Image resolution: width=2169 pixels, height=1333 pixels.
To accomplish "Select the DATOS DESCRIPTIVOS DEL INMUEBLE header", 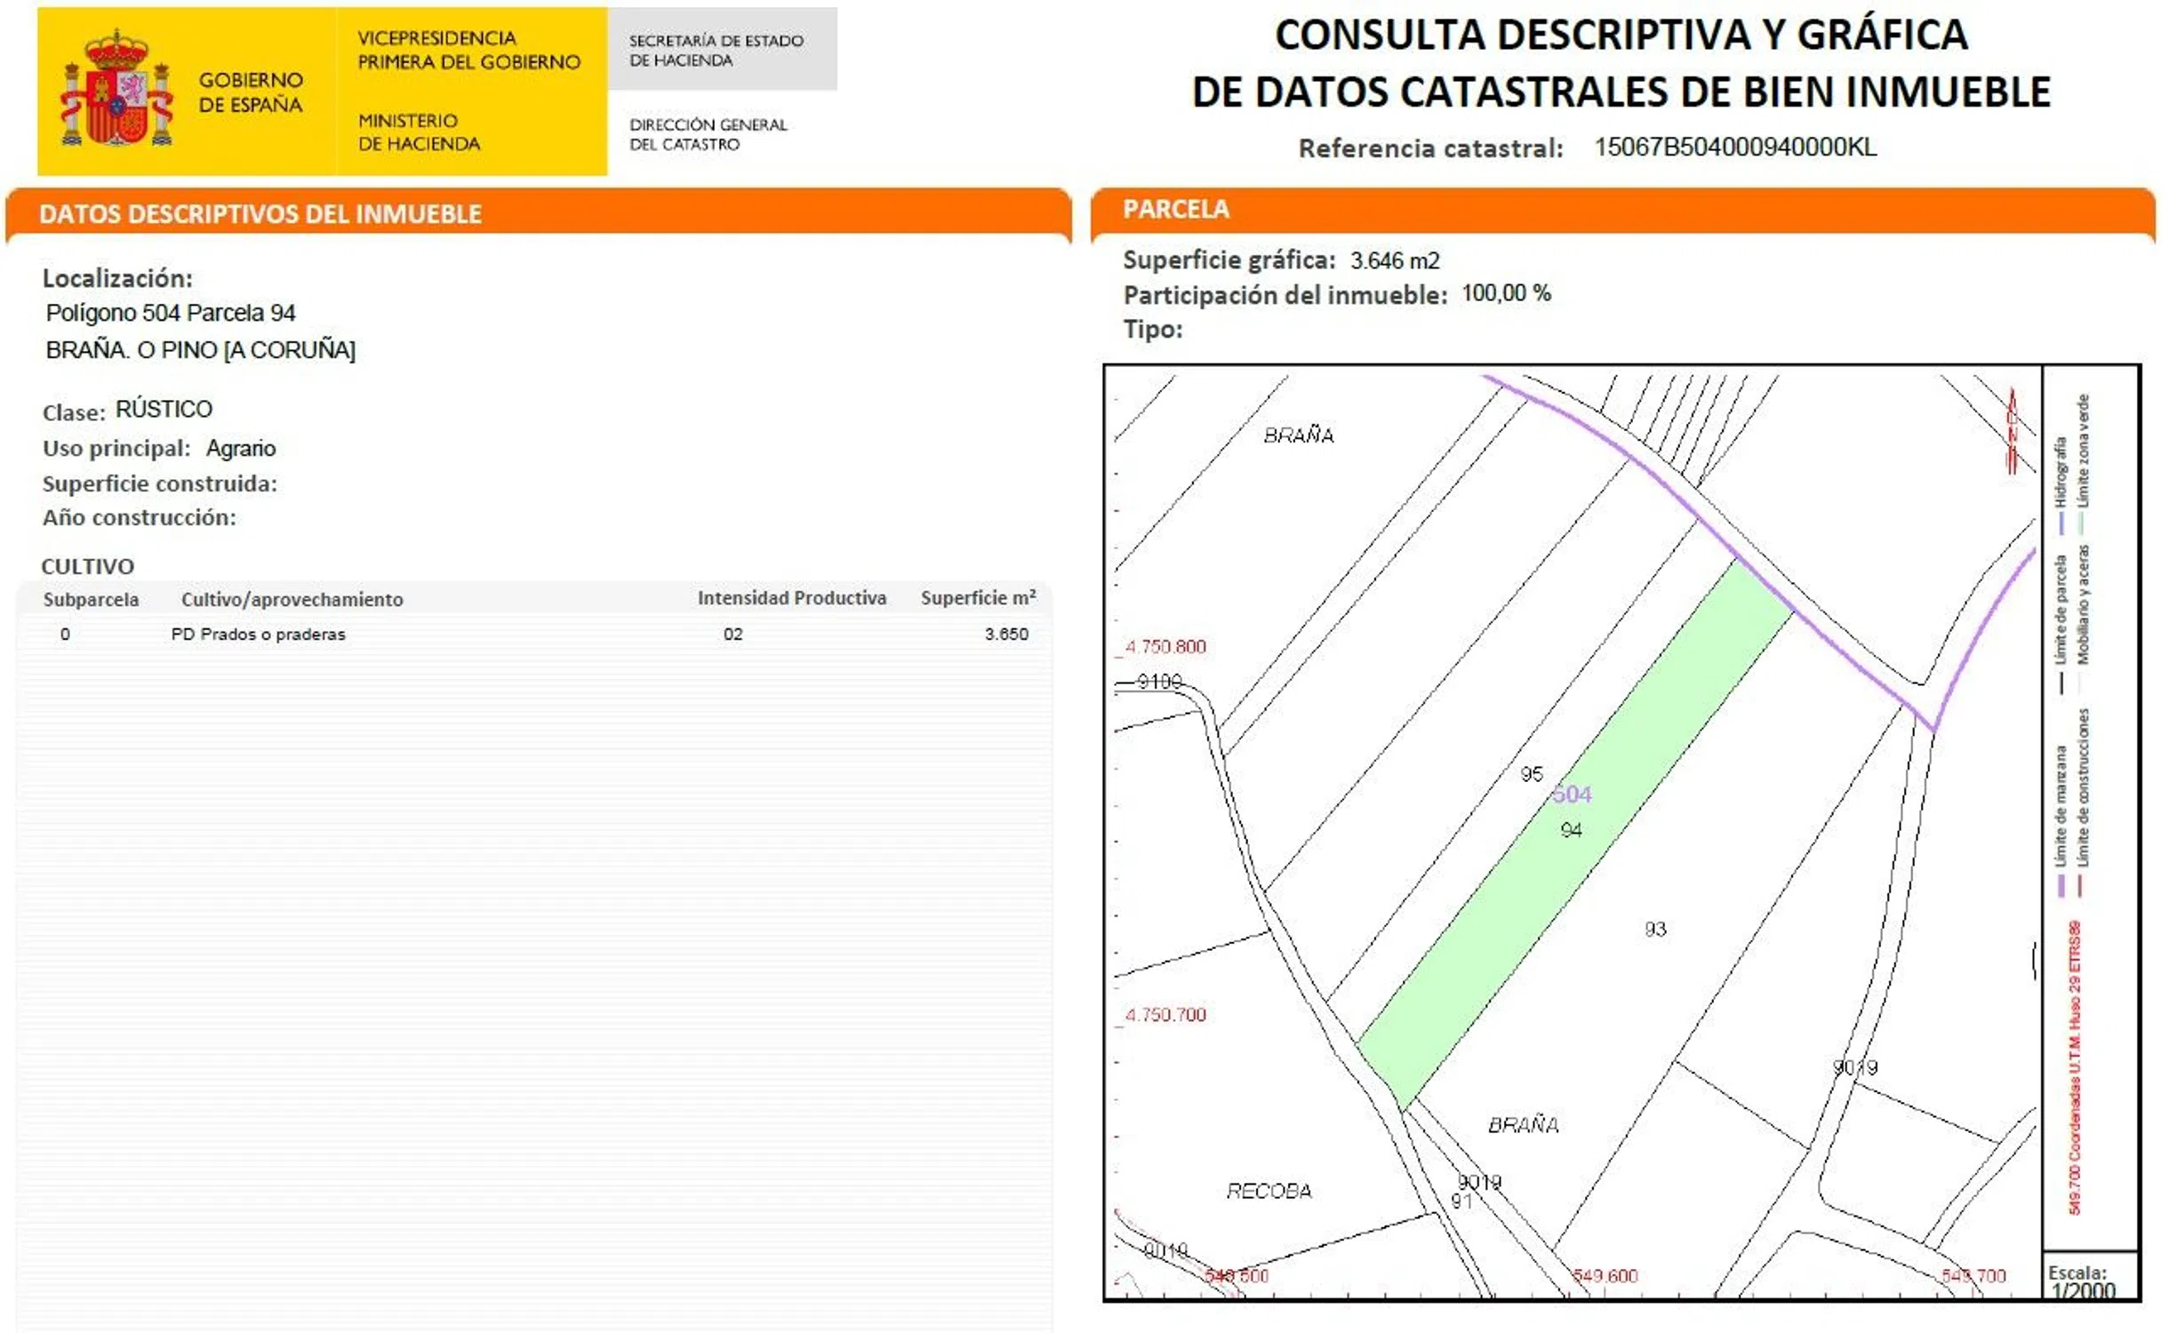I will [260, 214].
